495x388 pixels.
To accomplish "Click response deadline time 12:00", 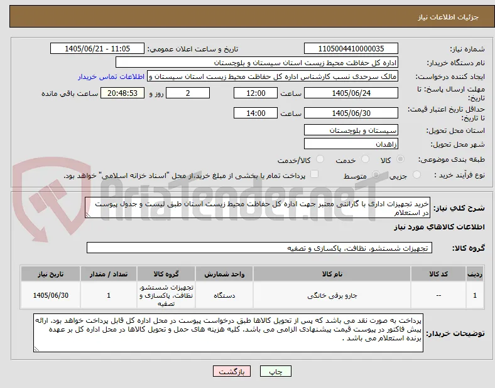I will point(256,93).
